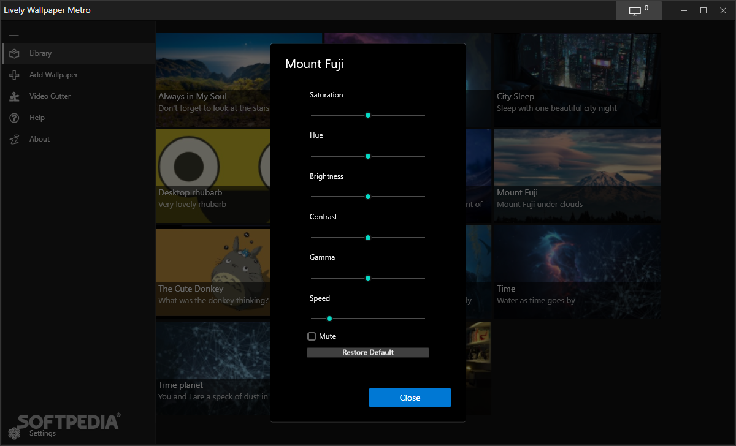Open the Library page
This screenshot has height=446, width=736.
click(78, 53)
